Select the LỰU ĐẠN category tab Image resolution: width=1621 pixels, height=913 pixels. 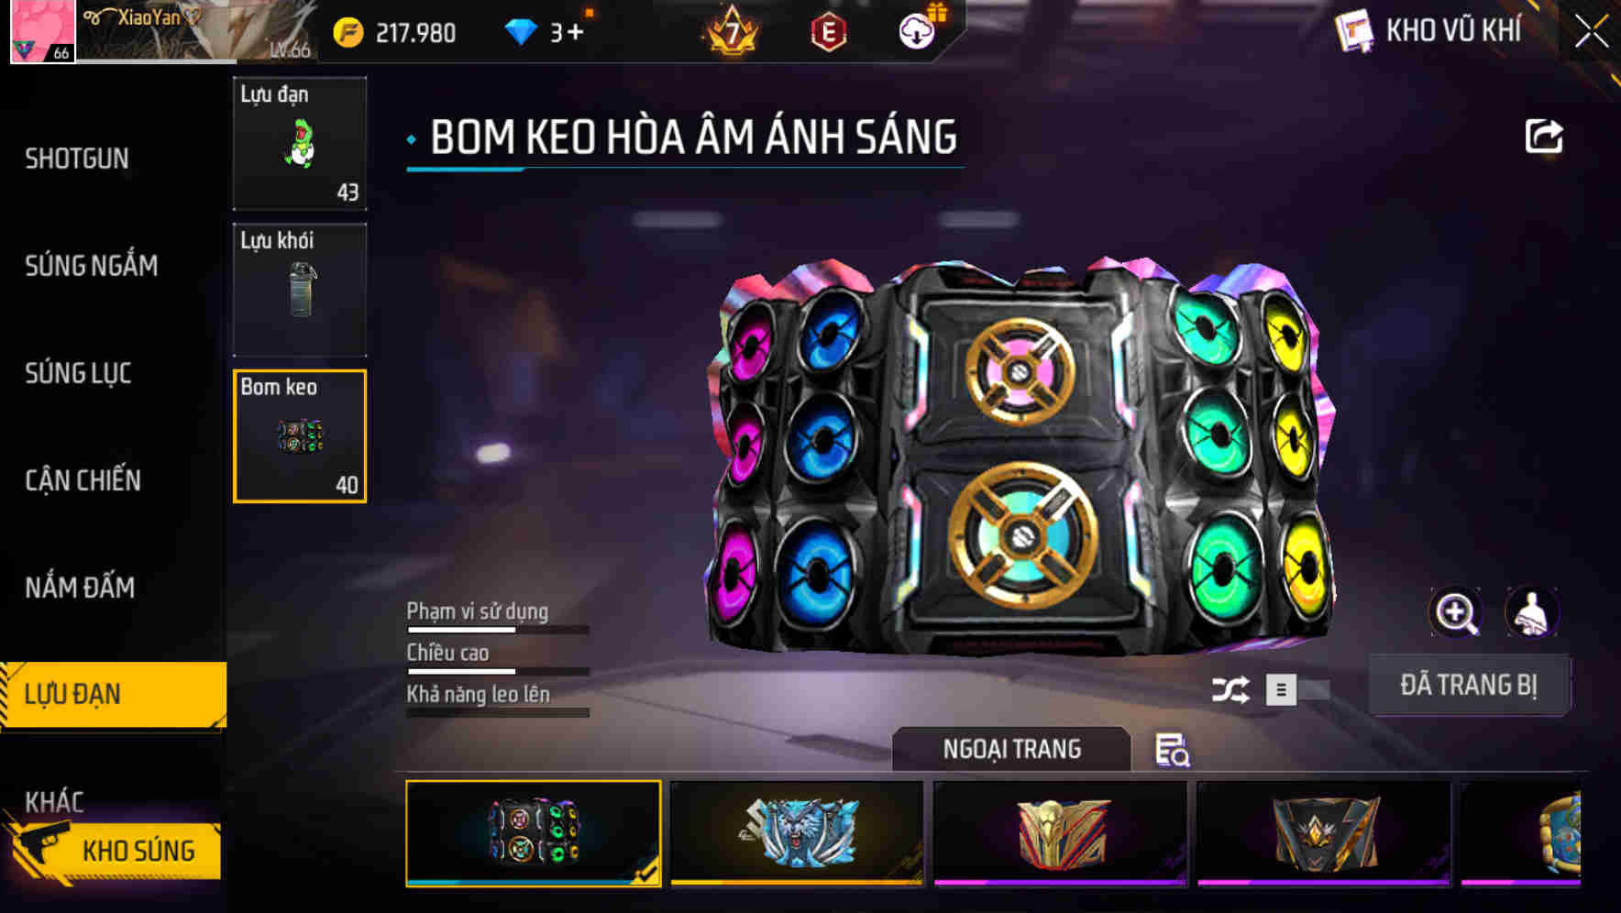(113, 695)
